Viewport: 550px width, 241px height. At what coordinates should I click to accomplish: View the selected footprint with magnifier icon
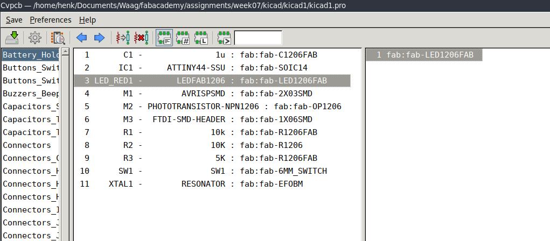tap(58, 38)
